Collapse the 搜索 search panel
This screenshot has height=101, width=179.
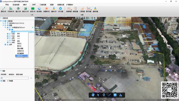coord(1,71)
